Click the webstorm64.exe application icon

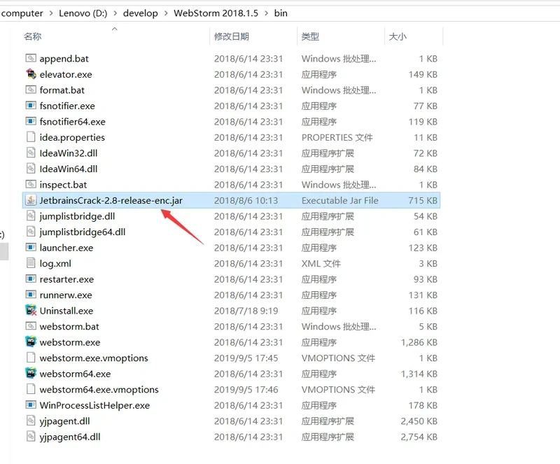pyautogui.click(x=31, y=374)
